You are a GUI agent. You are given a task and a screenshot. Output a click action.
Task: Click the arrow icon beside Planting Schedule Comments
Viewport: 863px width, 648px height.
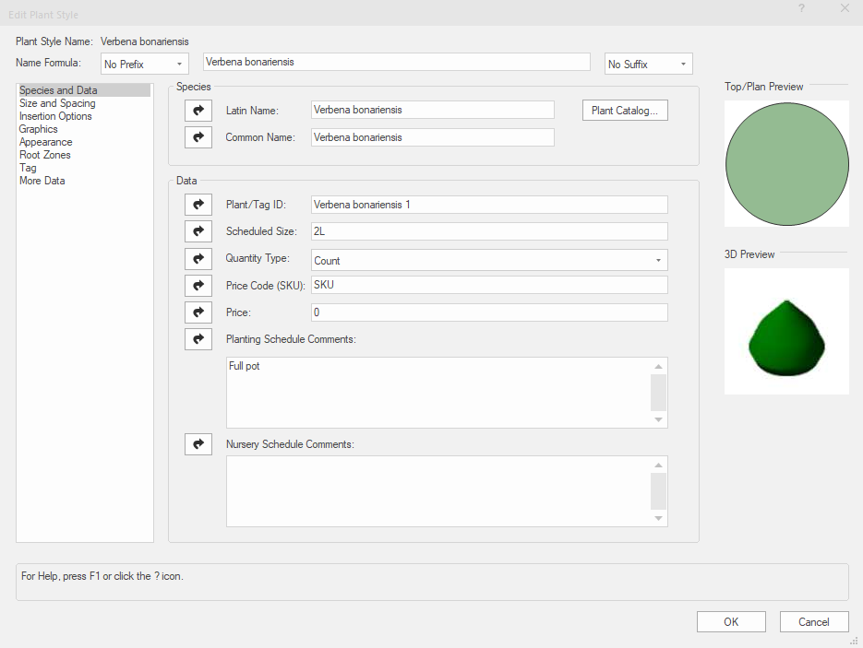click(x=198, y=339)
